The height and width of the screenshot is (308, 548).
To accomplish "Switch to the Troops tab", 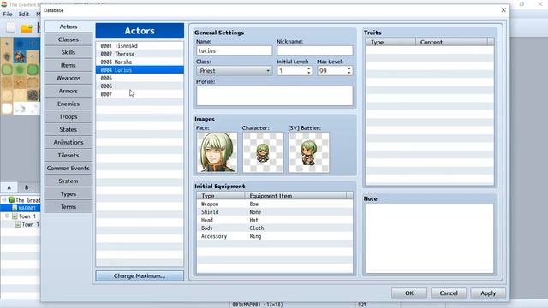I will tap(68, 117).
